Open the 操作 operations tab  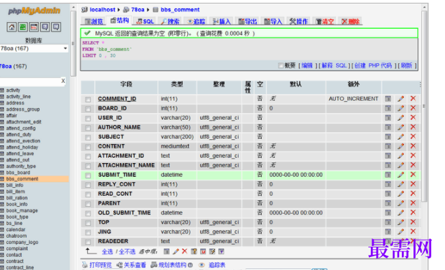pyautogui.click(x=298, y=21)
